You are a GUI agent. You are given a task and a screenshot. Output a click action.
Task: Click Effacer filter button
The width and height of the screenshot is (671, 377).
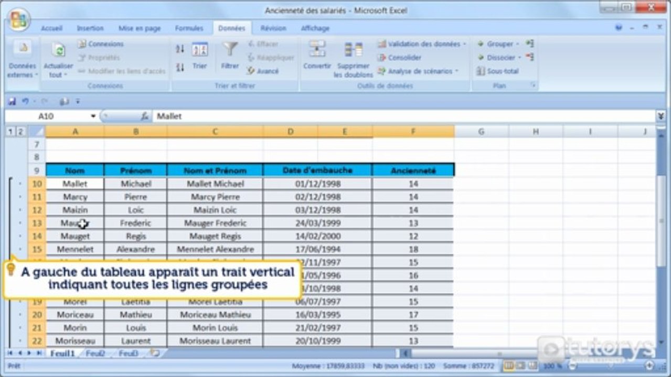[x=263, y=44]
